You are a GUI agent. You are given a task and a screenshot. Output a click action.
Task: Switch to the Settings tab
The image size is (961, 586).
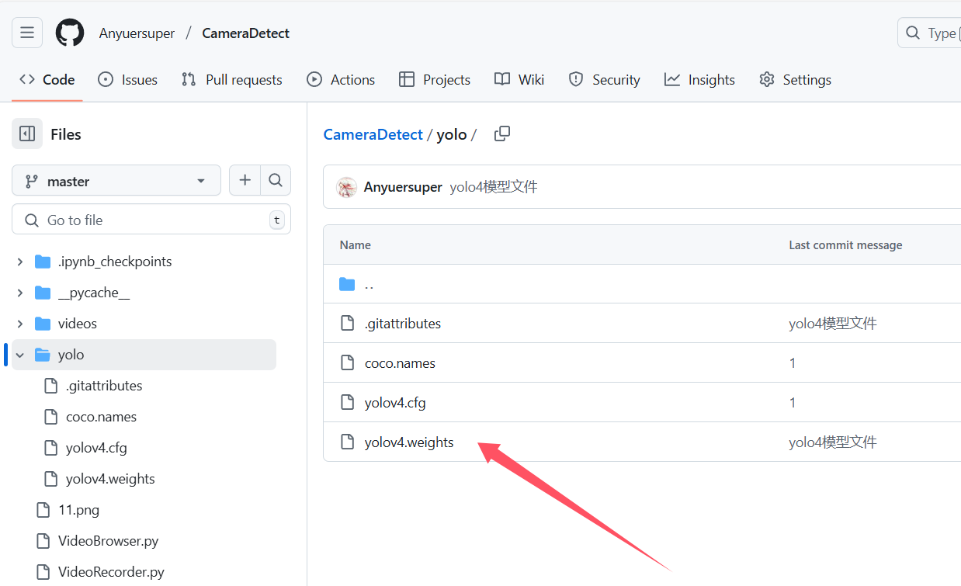tap(796, 79)
